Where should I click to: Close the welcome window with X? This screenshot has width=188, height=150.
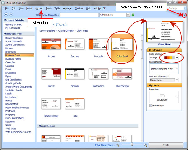pos(185,15)
